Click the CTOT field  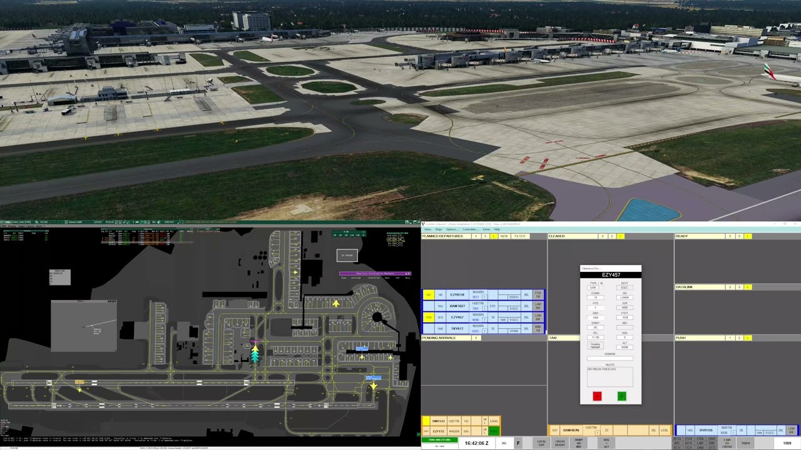pos(625,317)
